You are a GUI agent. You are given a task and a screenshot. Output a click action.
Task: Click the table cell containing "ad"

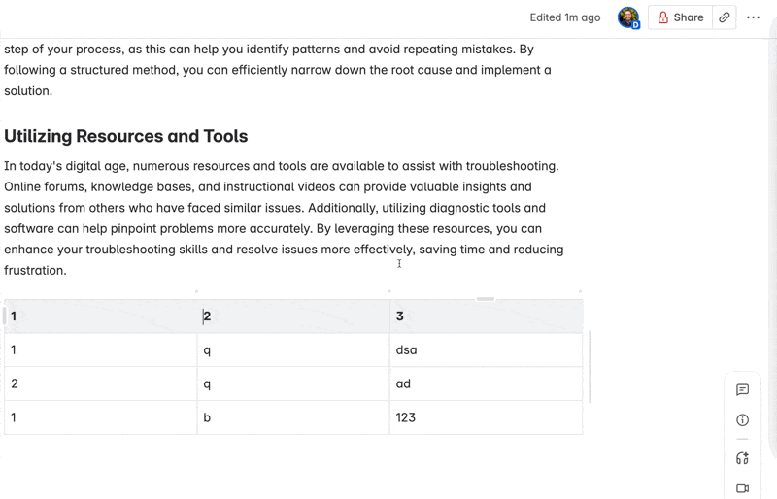[x=486, y=383]
